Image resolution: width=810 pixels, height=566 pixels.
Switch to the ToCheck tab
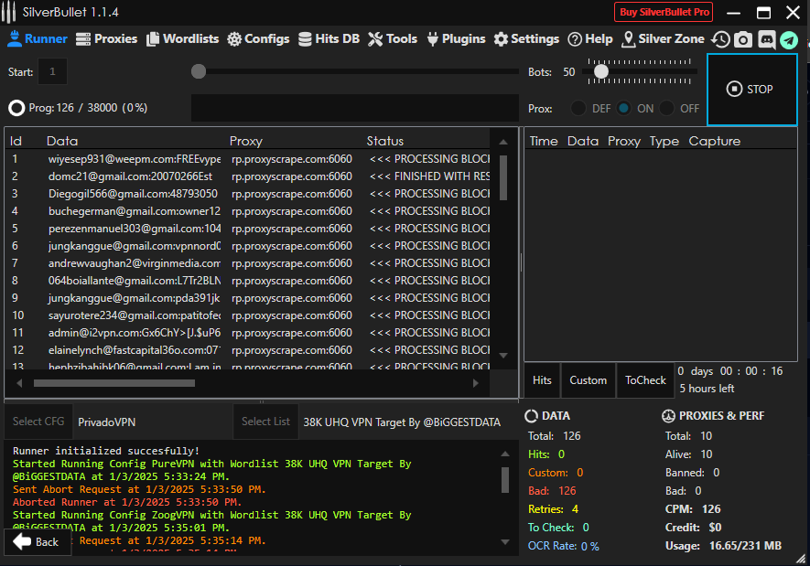point(645,380)
